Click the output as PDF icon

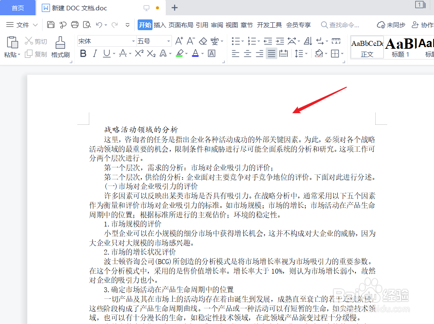(x=63, y=25)
